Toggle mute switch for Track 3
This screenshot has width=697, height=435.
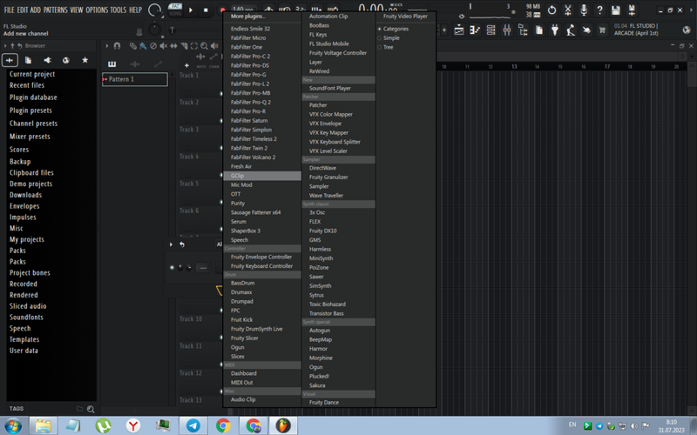pos(221,148)
